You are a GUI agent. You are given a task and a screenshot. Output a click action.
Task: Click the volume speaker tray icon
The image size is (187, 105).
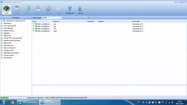click(172, 102)
